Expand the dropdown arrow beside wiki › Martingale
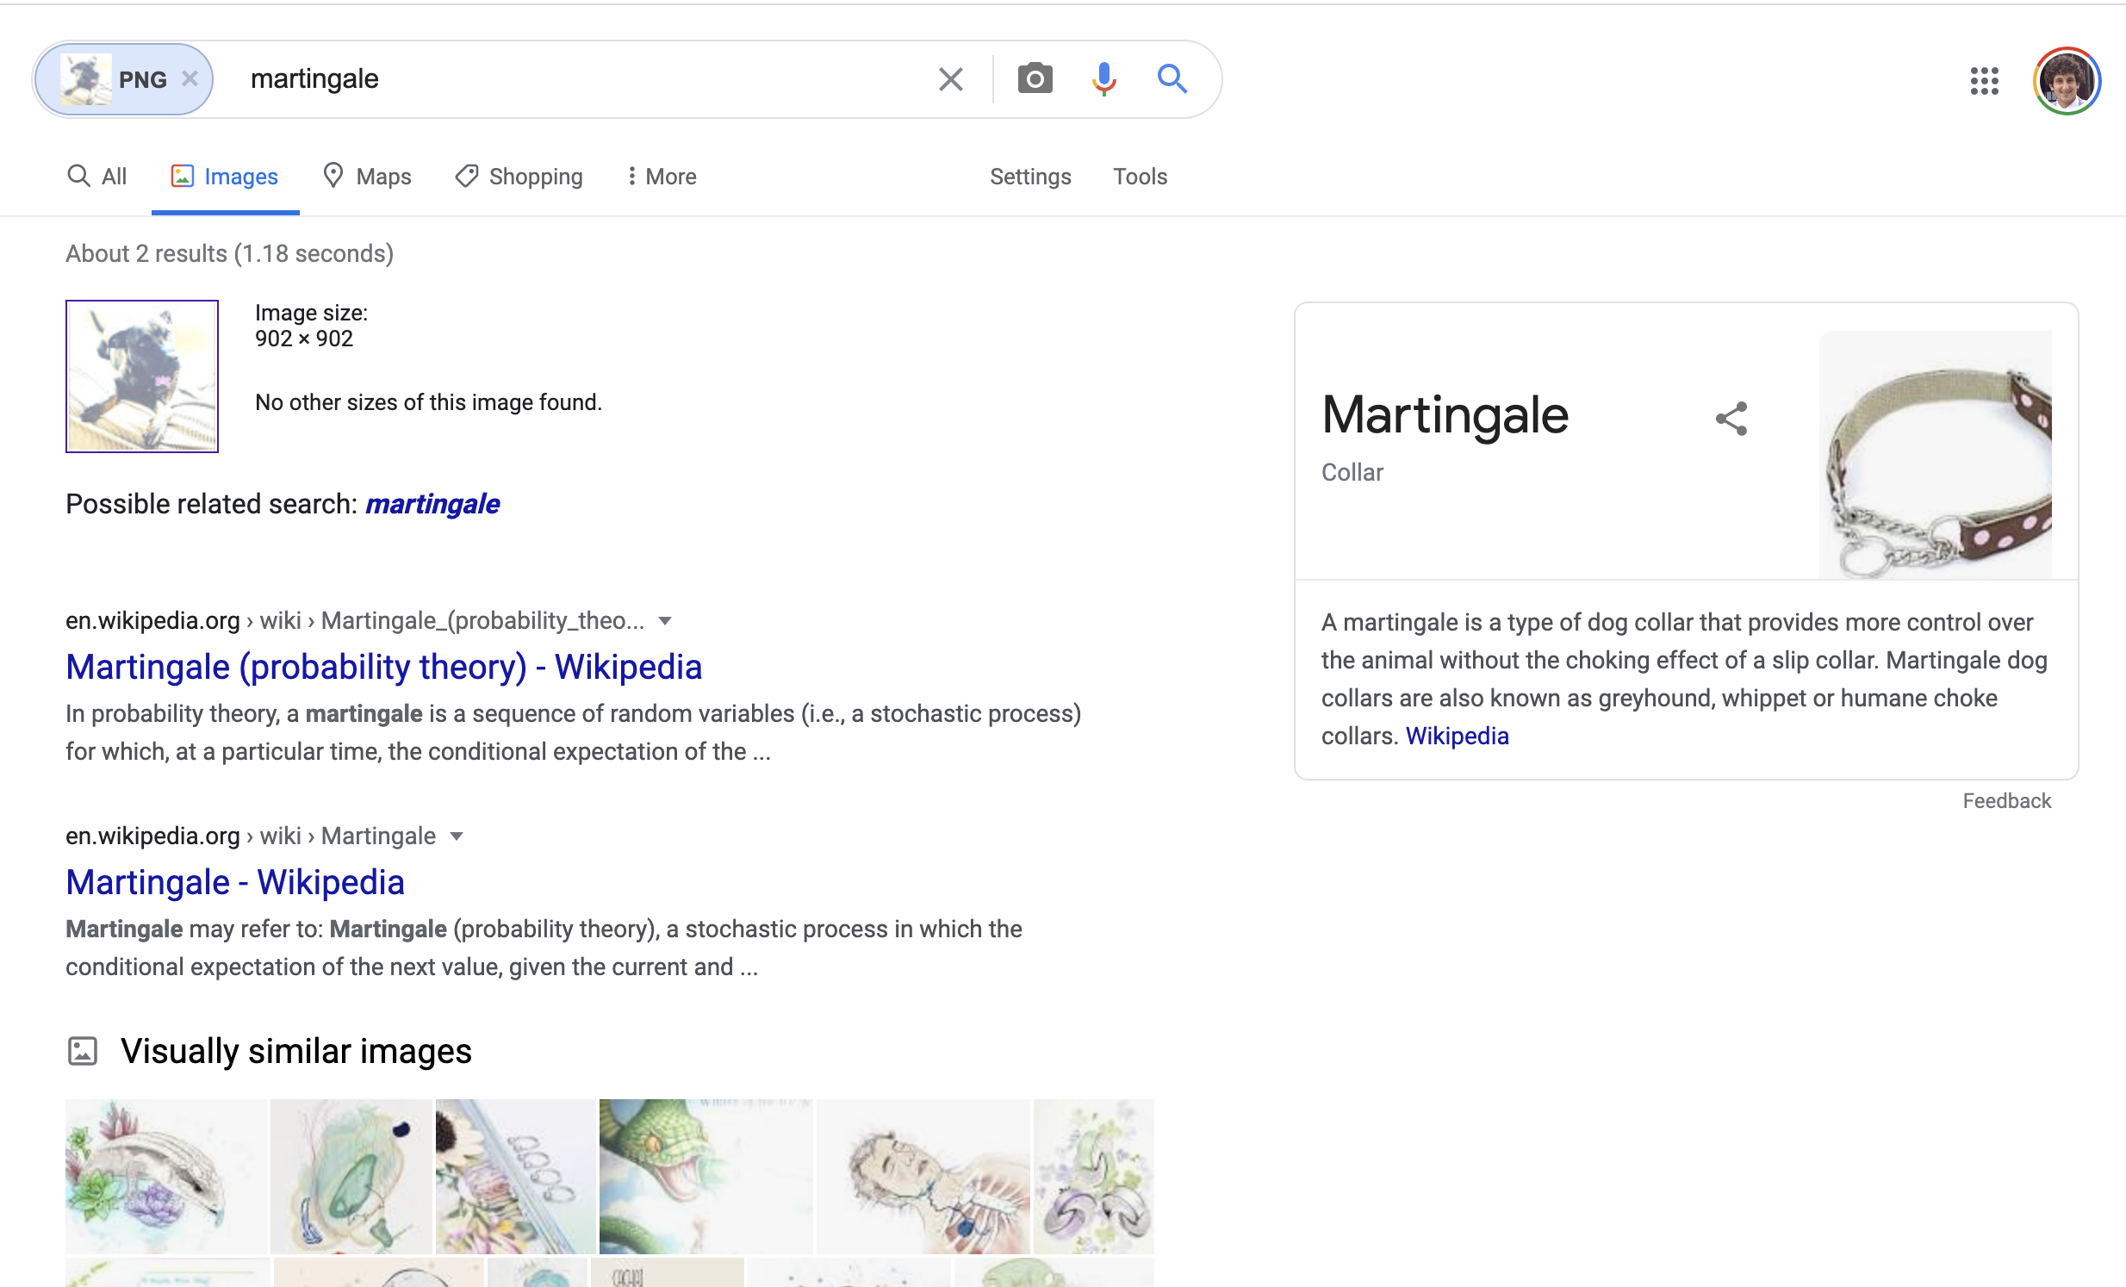The width and height of the screenshot is (2126, 1287). coord(457,836)
